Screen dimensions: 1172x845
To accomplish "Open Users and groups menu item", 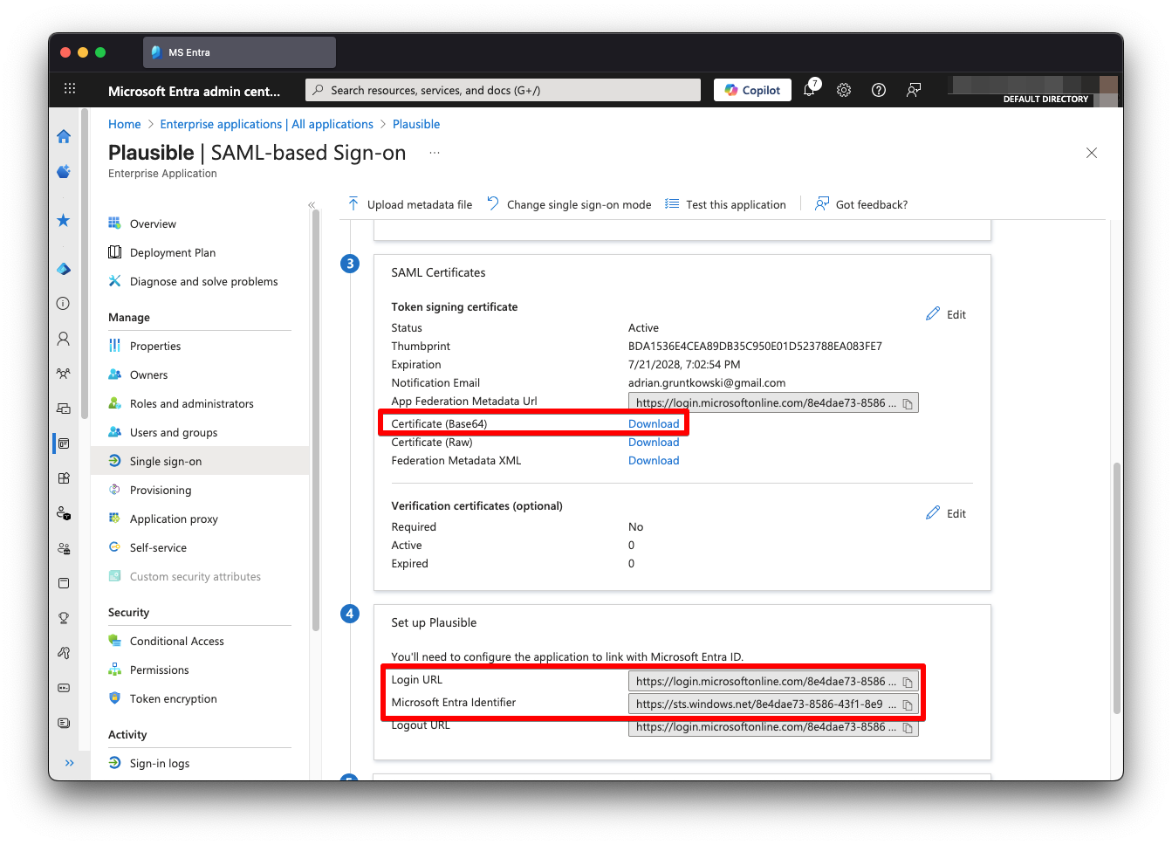I will (x=174, y=433).
